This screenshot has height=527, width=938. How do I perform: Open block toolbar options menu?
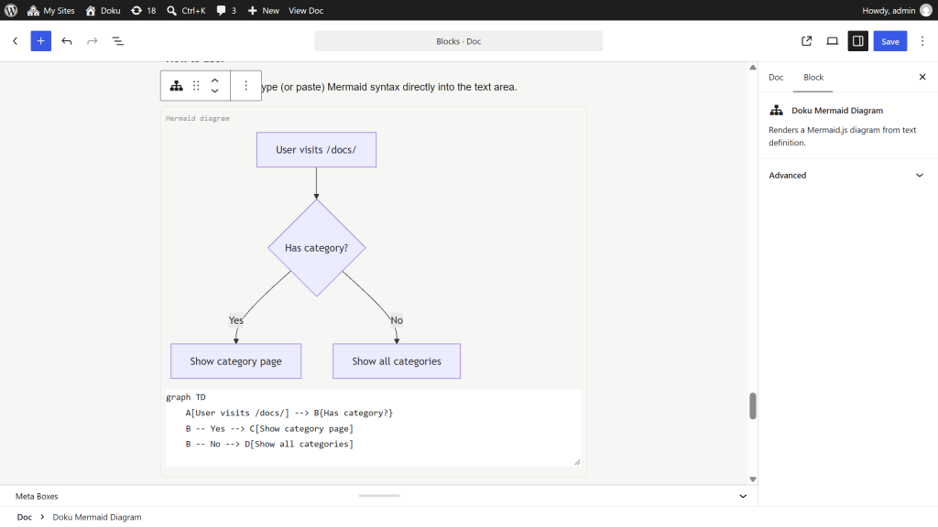pos(245,85)
